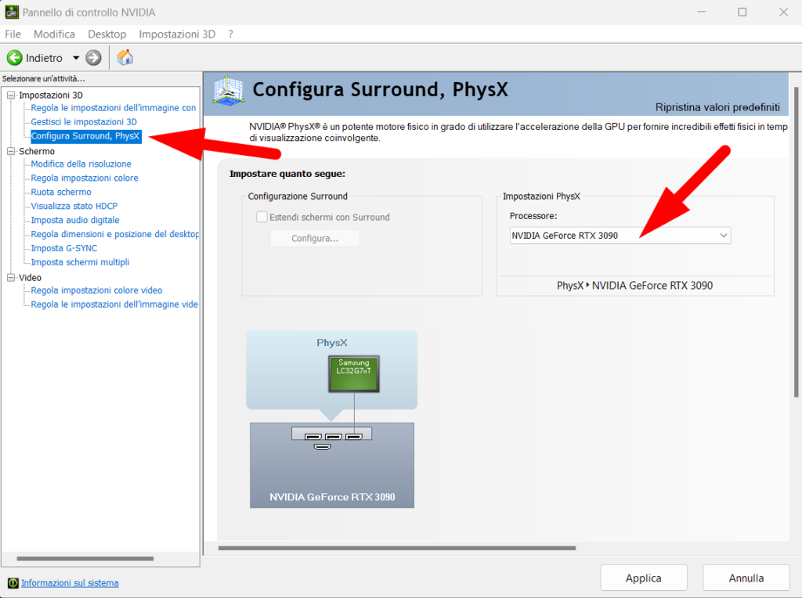Click the Annulla button

(746, 578)
